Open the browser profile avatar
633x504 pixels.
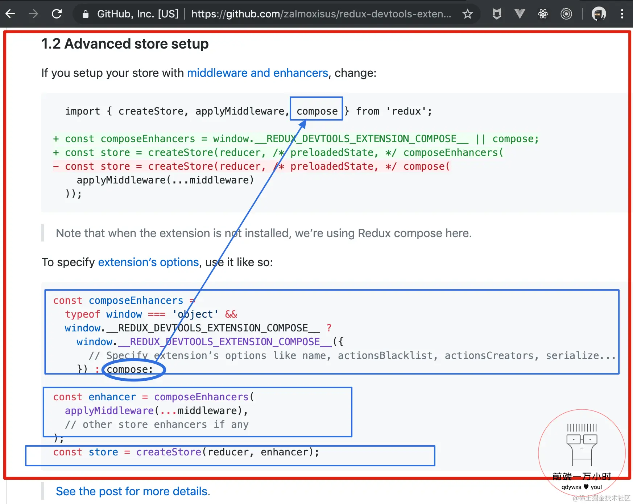tap(599, 14)
